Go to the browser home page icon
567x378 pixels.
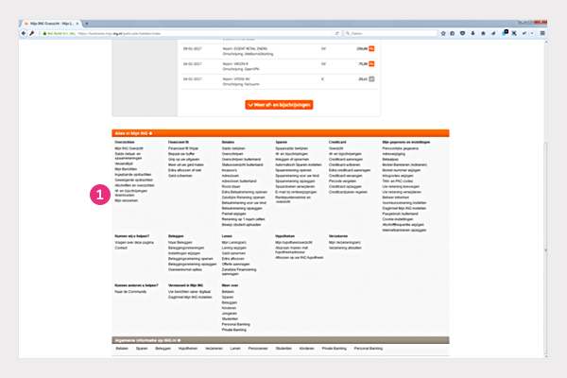483,33
